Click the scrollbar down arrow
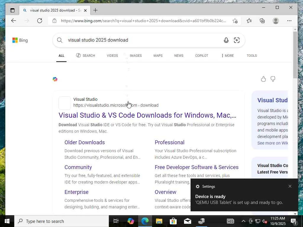This screenshot has height=227, width=303. click(295, 214)
